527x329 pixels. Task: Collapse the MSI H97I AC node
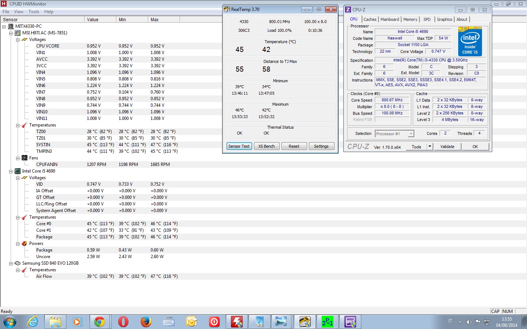pos(11,33)
